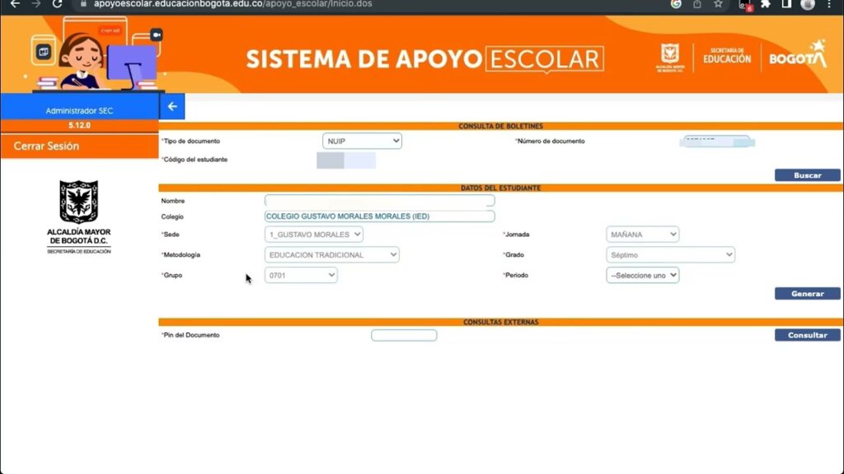Go back using the browser back arrow
This screenshot has width=844, height=474.
pos(15,4)
